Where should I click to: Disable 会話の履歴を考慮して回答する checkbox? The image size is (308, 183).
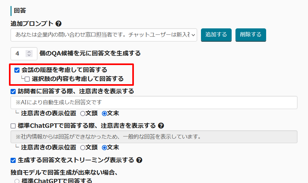pyautogui.click(x=17, y=70)
